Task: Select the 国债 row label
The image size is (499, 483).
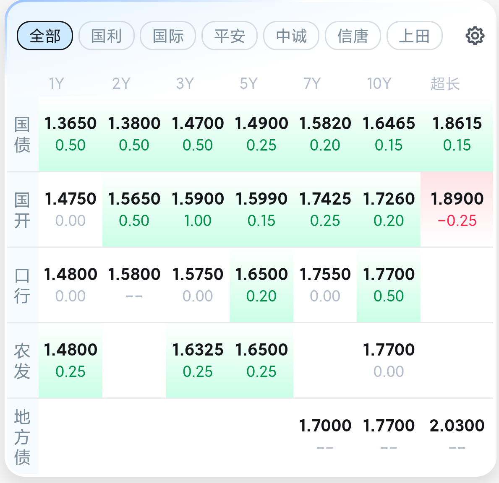Action: 23,135
